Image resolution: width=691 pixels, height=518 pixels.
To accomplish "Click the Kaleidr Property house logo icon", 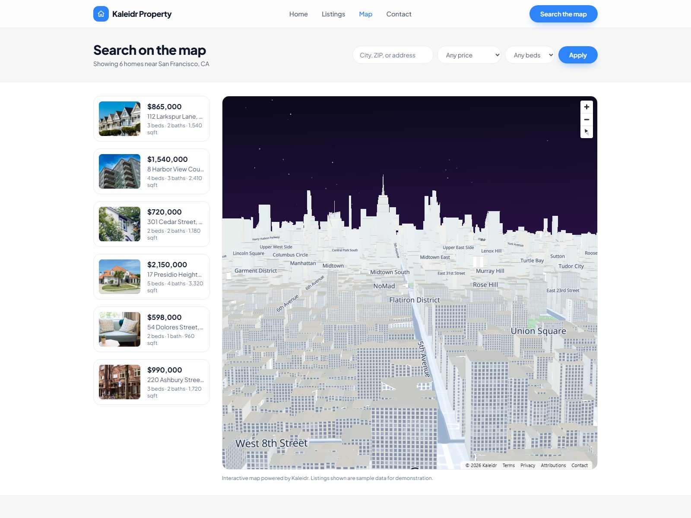I will [101, 14].
